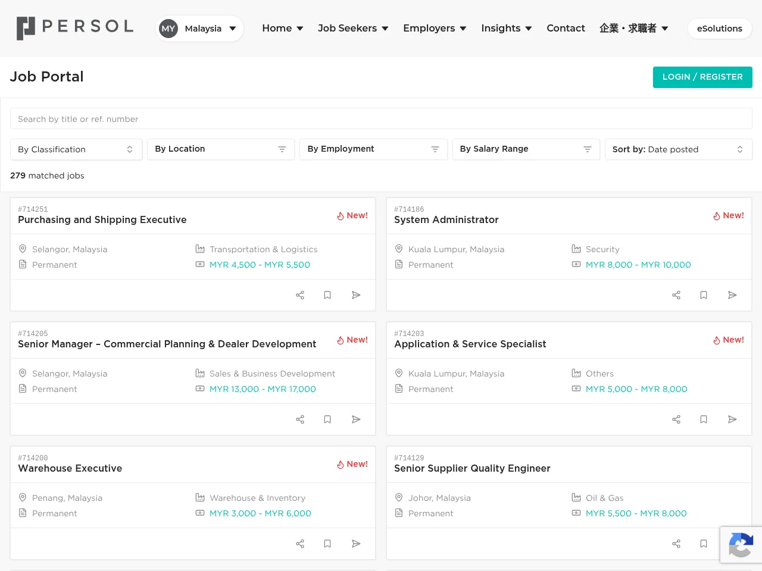Click the reCAPTCHA badge

click(741, 545)
